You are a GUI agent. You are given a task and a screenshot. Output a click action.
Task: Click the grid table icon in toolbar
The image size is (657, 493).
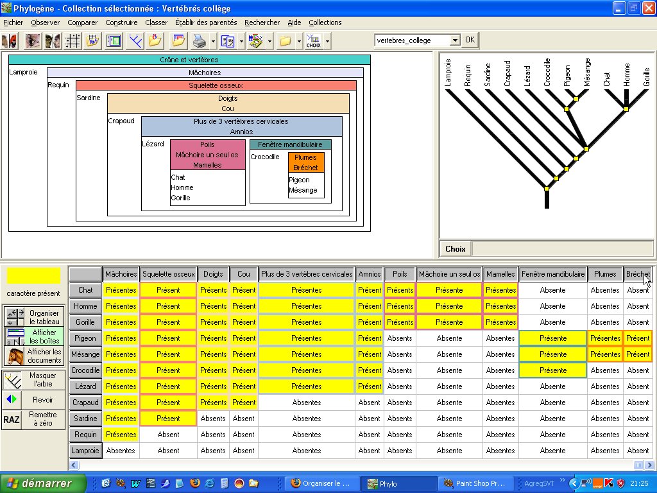tap(73, 41)
